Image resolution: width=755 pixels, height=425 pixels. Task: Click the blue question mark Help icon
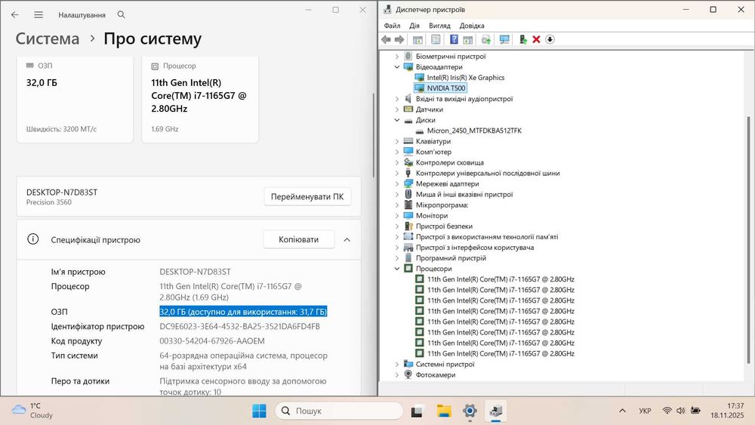pyautogui.click(x=454, y=39)
